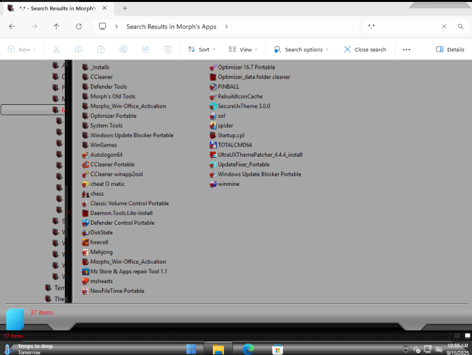472x355 pixels.
Task: Refresh the search results
Action: (x=79, y=27)
